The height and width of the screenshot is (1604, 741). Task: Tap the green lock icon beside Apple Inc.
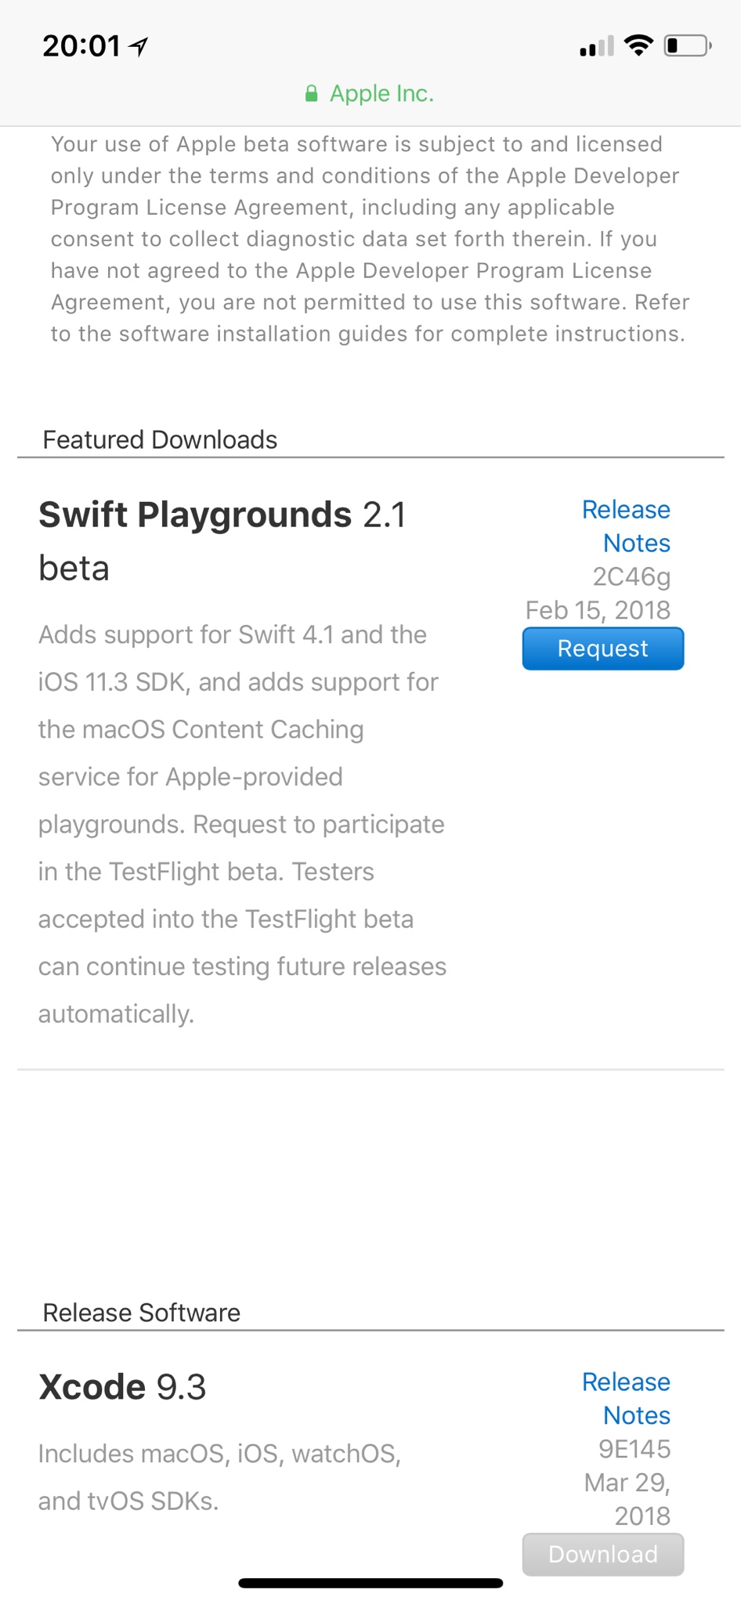pos(311,94)
